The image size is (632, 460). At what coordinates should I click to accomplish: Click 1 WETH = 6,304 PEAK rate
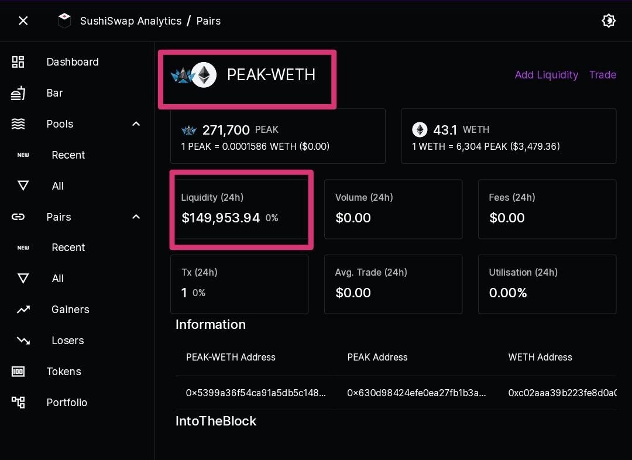click(x=486, y=146)
